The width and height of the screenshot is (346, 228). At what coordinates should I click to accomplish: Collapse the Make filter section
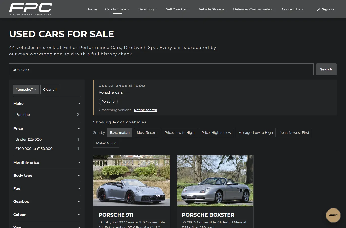coord(47,104)
